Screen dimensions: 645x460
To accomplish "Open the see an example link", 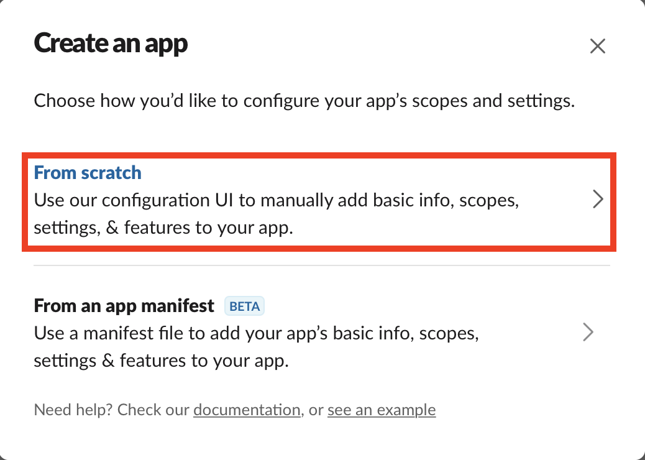I will coord(382,410).
